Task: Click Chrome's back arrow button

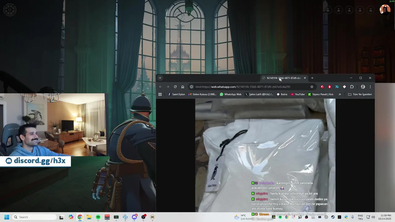Action: [x=160, y=87]
